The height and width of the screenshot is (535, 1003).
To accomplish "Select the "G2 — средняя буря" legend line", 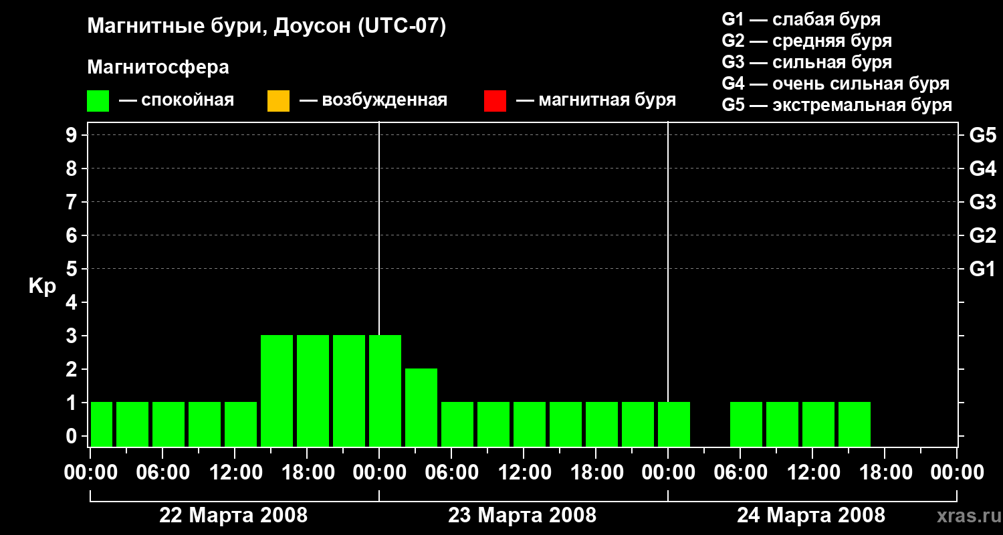I will coord(806,41).
